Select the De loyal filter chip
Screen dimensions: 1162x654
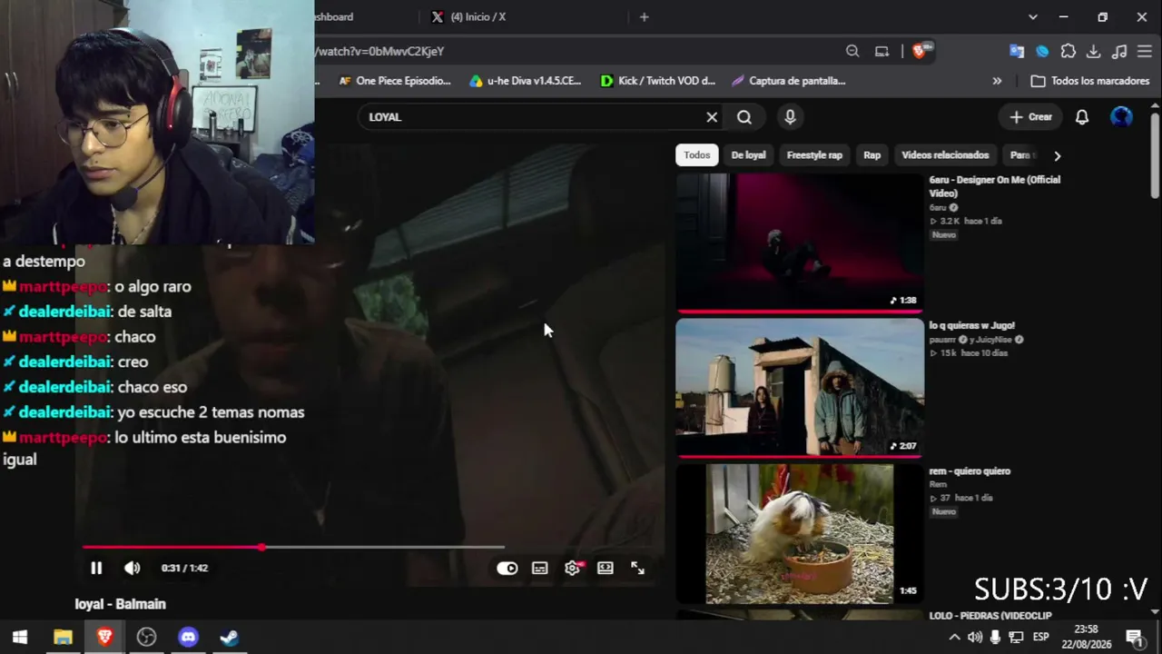749,155
